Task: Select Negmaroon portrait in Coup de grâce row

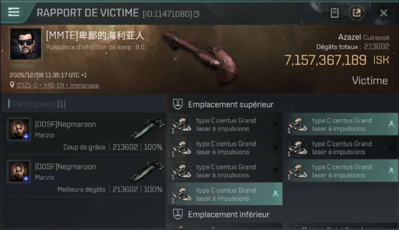Action: point(19,129)
